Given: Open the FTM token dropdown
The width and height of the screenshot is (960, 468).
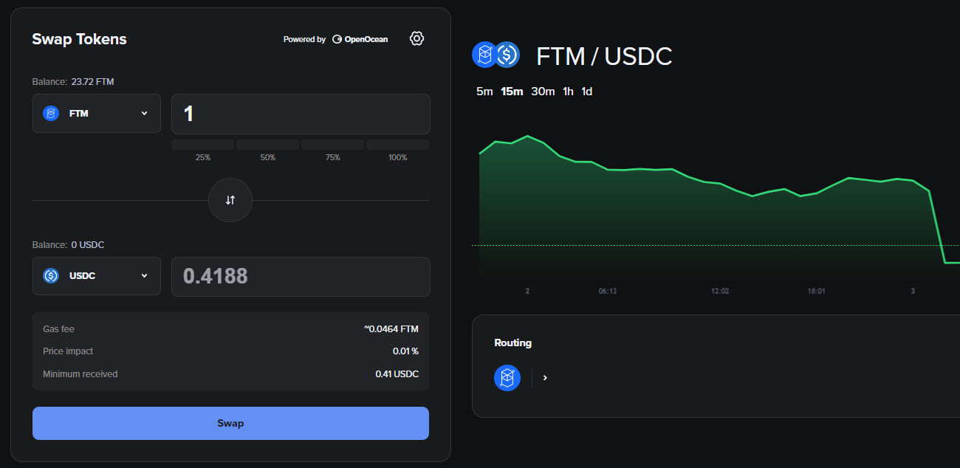Looking at the screenshot, I should pyautogui.click(x=97, y=113).
